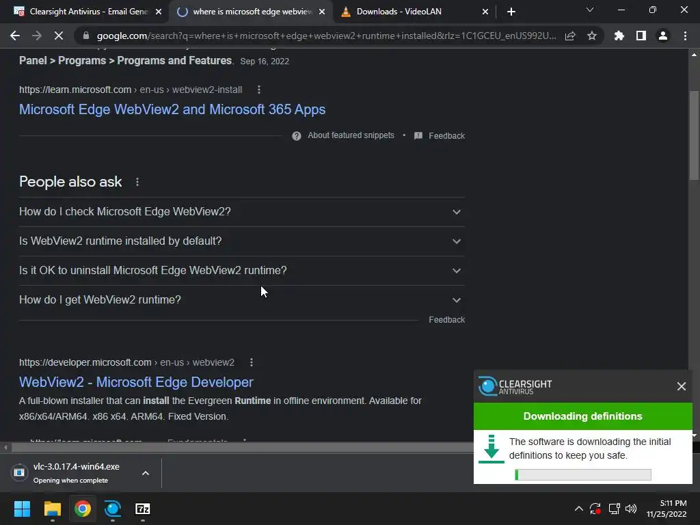Click the green download arrow icon
Image resolution: width=700 pixels, height=525 pixels.
tap(491, 448)
